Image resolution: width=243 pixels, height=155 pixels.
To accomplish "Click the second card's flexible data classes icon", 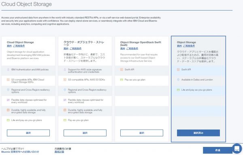I will click(x=65, y=100).
